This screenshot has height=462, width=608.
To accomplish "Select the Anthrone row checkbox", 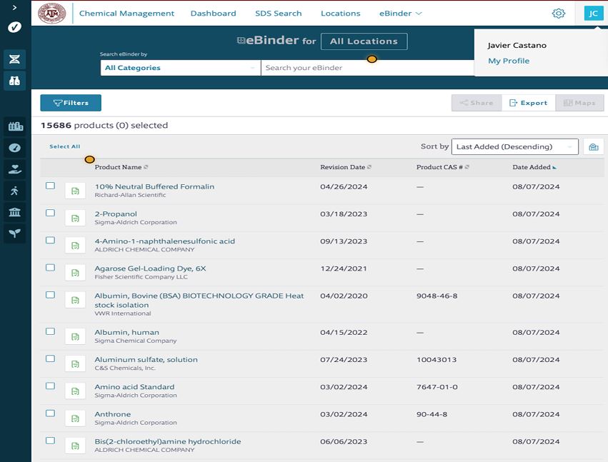I will pos(51,413).
